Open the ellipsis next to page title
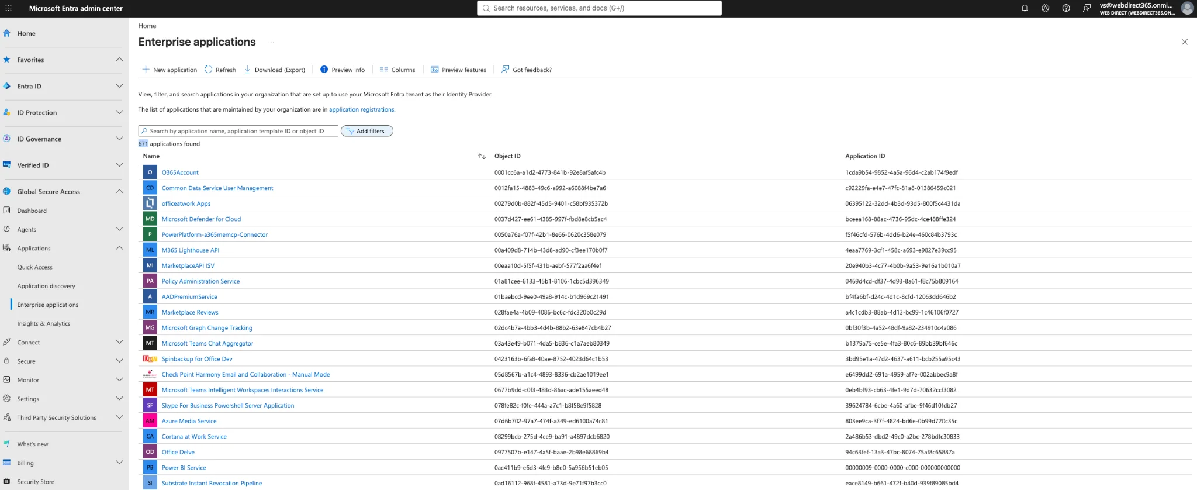Screen dimensions: 1197x490 pos(271,42)
